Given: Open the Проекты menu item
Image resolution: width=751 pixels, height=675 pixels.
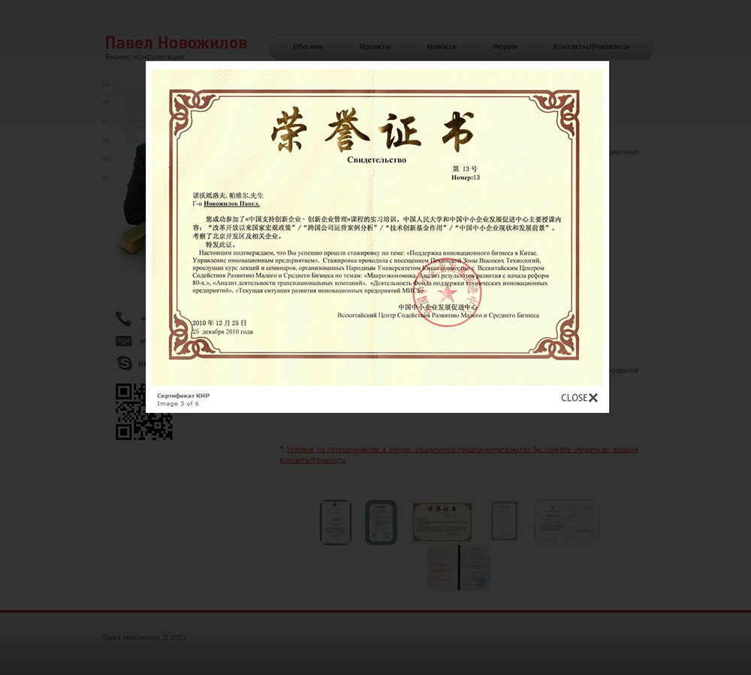Looking at the screenshot, I should pyautogui.click(x=375, y=47).
